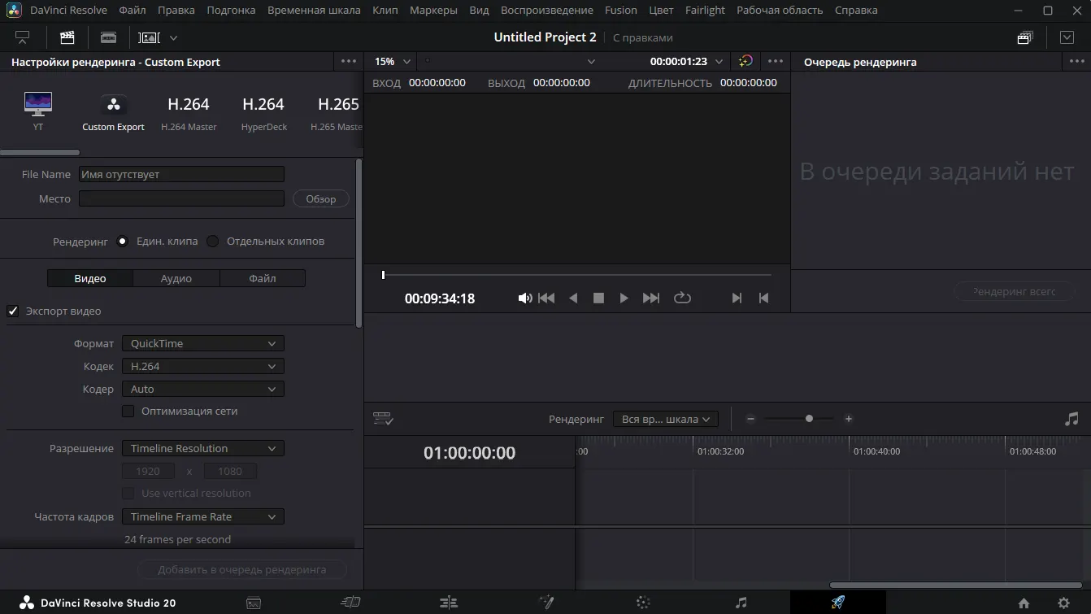Screen dimensions: 1091x614
Task: Uncheck the Экспорт видео checkbox
Action: 13,311
